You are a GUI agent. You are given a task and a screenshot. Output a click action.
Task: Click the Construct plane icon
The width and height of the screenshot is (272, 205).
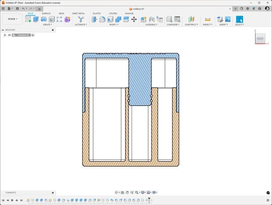click(x=191, y=19)
